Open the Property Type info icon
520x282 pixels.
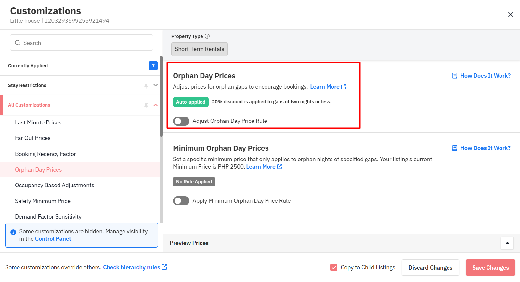click(x=207, y=36)
